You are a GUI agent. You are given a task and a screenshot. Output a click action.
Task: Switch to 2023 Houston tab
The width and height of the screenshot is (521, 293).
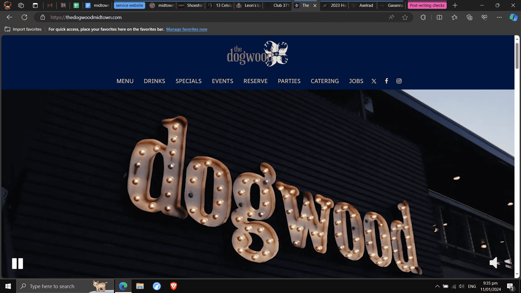click(x=335, y=5)
